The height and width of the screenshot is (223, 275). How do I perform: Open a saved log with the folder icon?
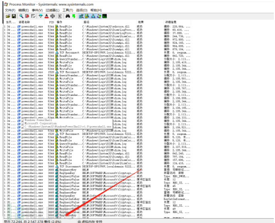[8, 16]
